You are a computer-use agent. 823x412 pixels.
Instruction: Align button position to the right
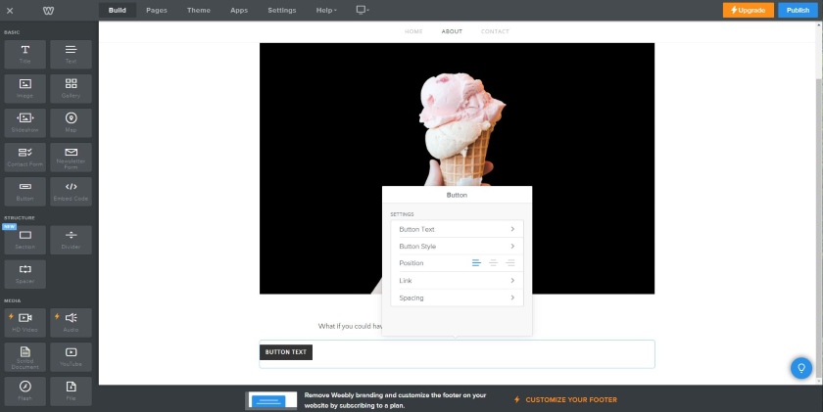[x=510, y=263]
